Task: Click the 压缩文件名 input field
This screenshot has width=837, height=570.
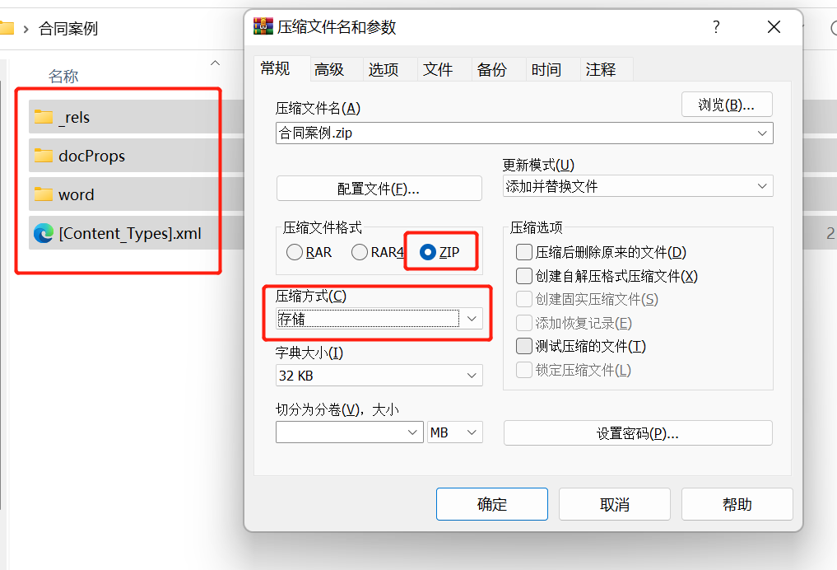Action: point(524,133)
